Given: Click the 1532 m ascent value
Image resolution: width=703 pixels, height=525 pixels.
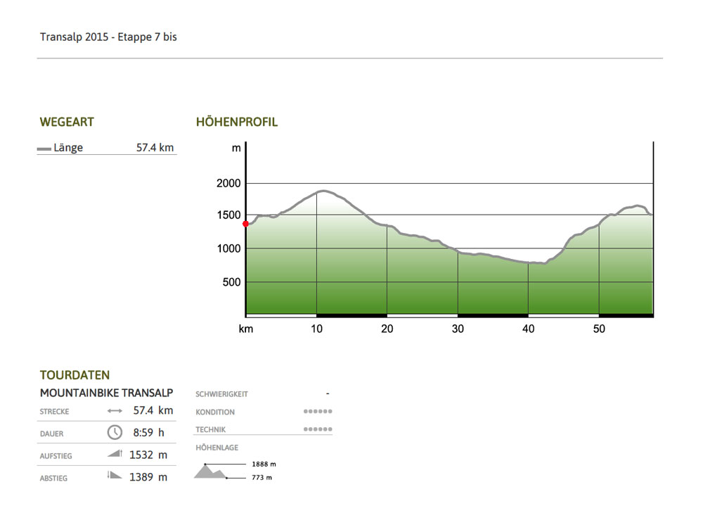Looking at the screenshot, I should [x=148, y=455].
